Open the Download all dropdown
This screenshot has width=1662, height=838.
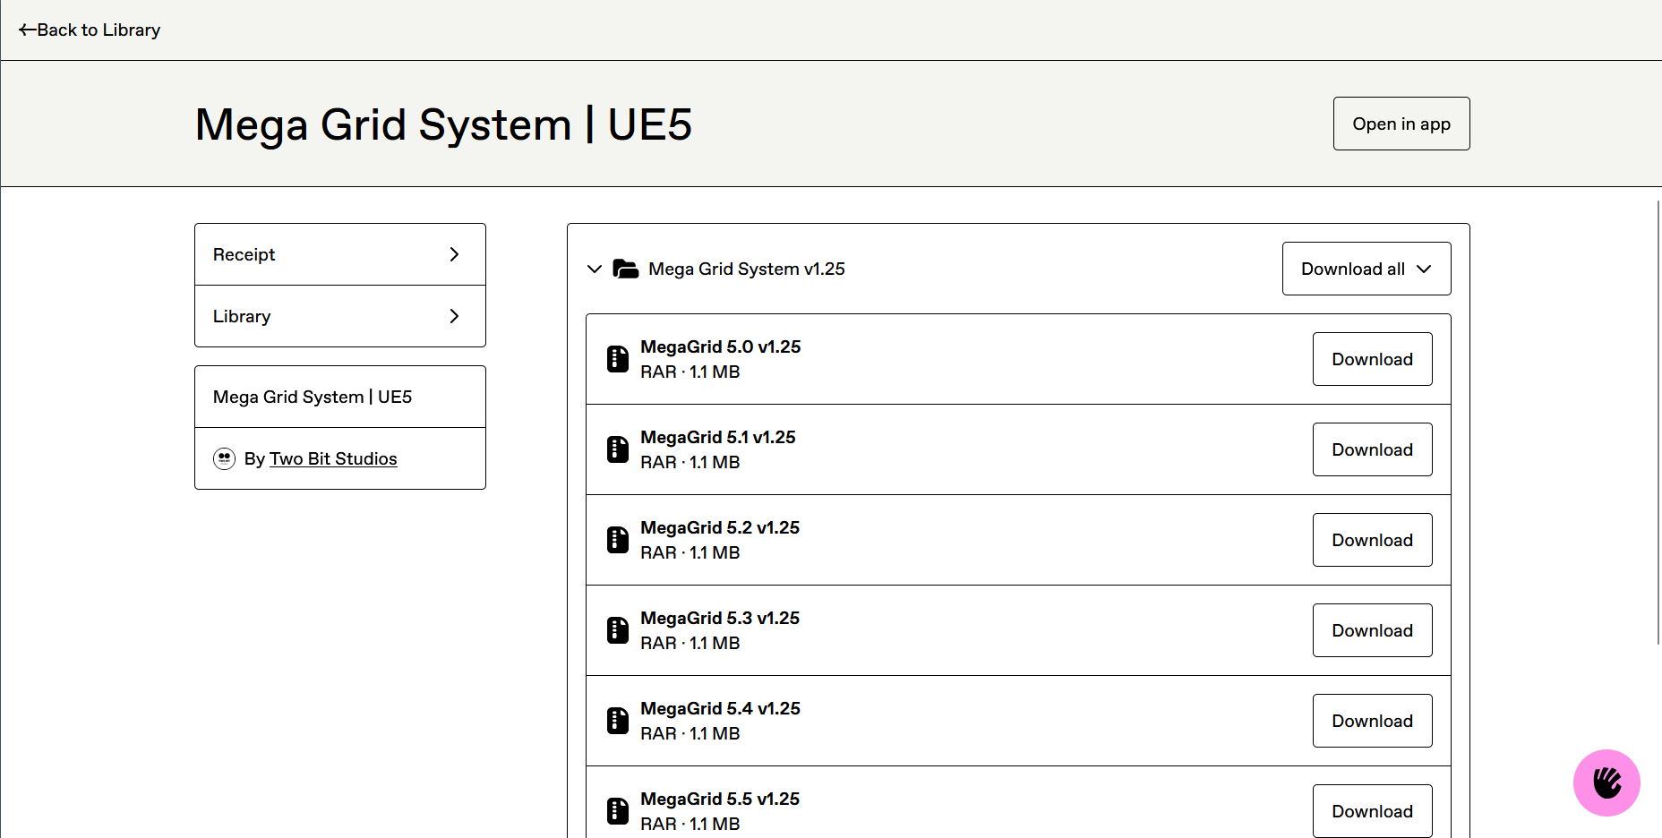(x=1366, y=269)
